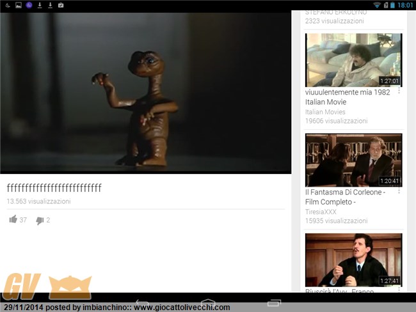Open the Italian Movies channel name
The height and width of the screenshot is (312, 416).
tap(325, 112)
